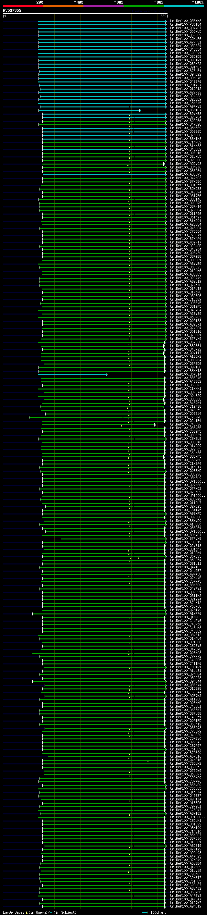The width and height of the screenshot is (207, 915).
Task: Open hit UniRef100_Q72F03
Action: pyautogui.click(x=186, y=450)
